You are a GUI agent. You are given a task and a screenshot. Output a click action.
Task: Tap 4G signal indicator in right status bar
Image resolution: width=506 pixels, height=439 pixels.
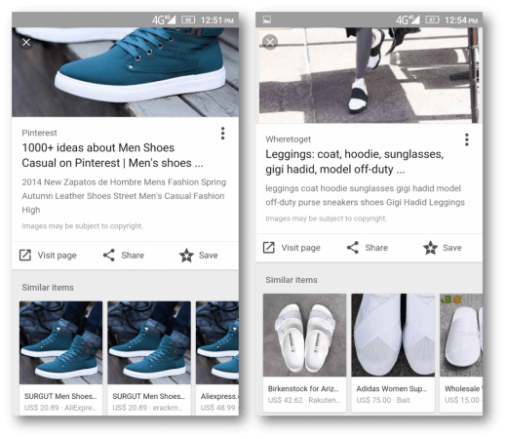pyautogui.click(x=408, y=20)
